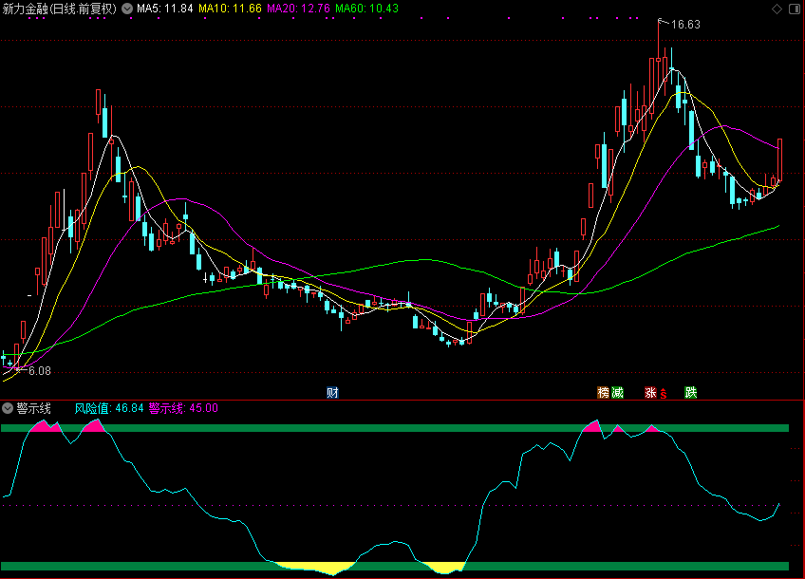Click the 16.63 high price marker
The image size is (805, 579).
tap(684, 25)
